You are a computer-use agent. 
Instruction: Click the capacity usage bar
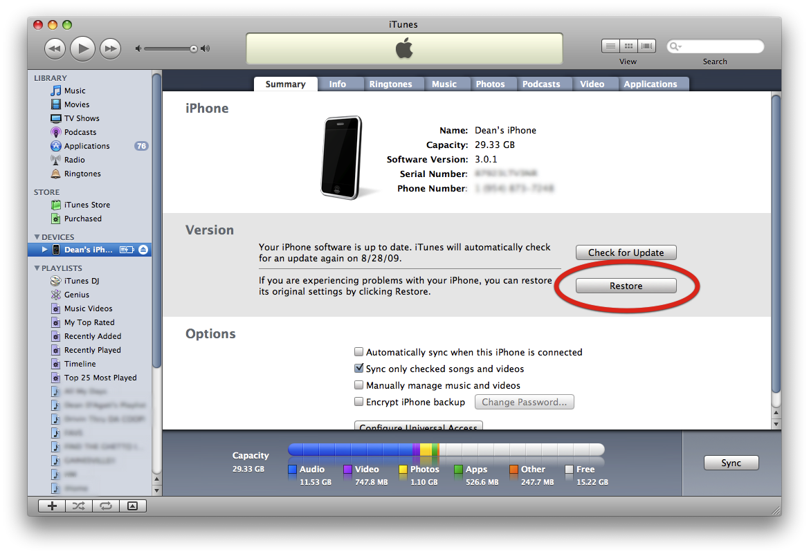coord(446,450)
